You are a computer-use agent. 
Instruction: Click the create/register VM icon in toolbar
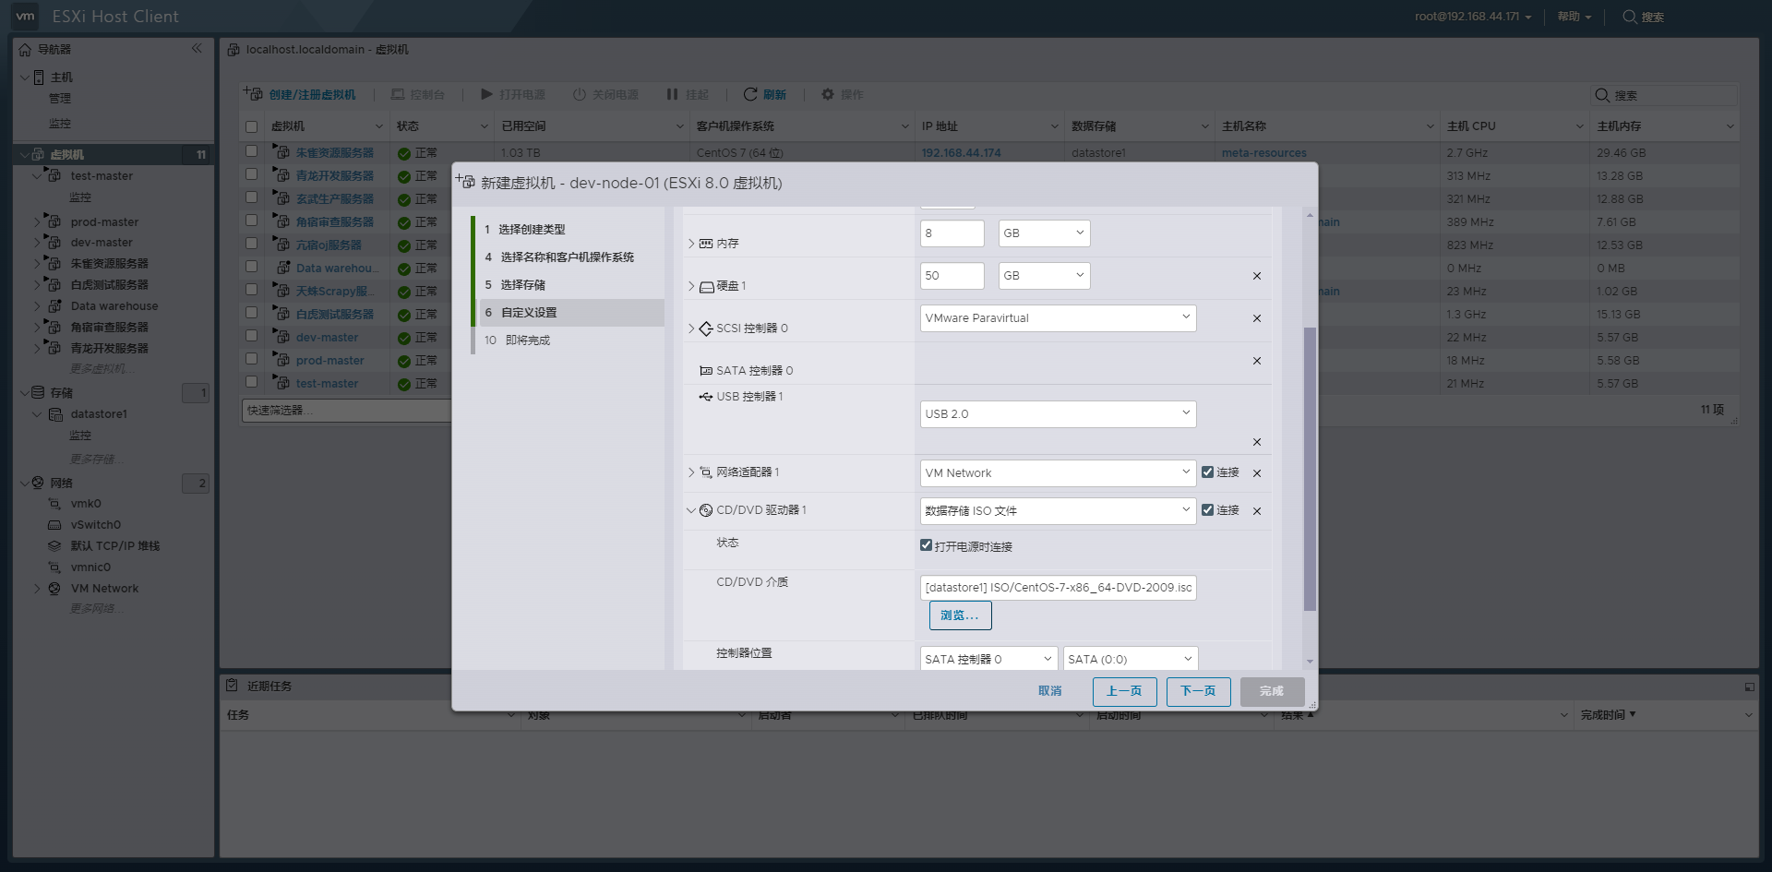[x=253, y=93]
